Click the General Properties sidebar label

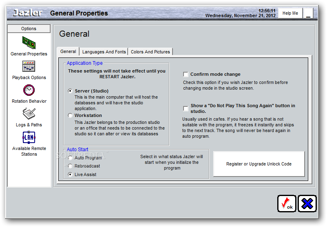29,54
